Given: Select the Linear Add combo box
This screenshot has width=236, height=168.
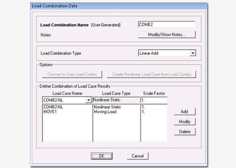Looking at the screenshot, I should click(167, 53).
